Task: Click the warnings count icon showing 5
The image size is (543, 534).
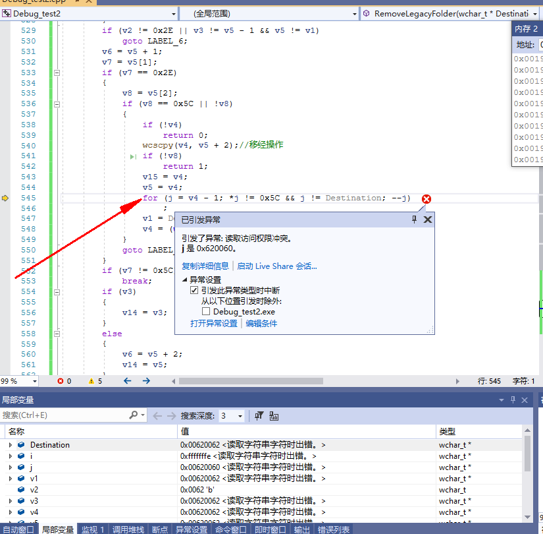Action: tap(91, 381)
